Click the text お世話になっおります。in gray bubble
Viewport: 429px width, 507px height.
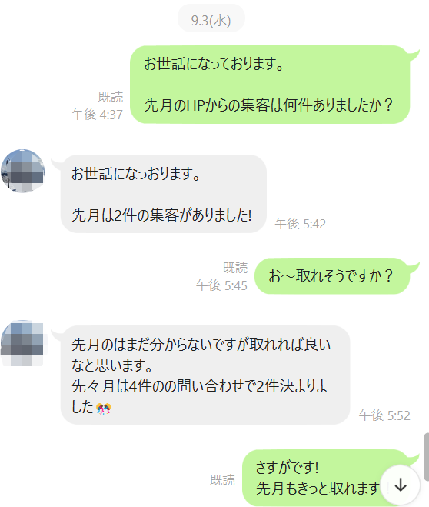[136, 174]
